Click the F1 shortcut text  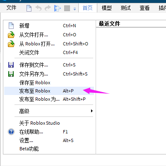[x=65, y=132]
